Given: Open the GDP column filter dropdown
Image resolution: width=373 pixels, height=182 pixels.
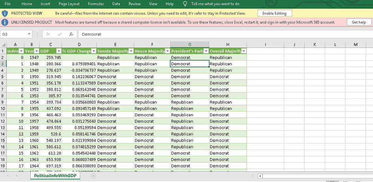Looking at the screenshot, I should point(59,51).
